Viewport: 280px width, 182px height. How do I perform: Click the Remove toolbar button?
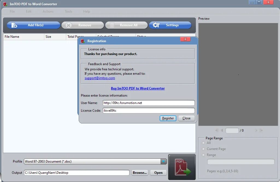pyautogui.click(x=83, y=25)
